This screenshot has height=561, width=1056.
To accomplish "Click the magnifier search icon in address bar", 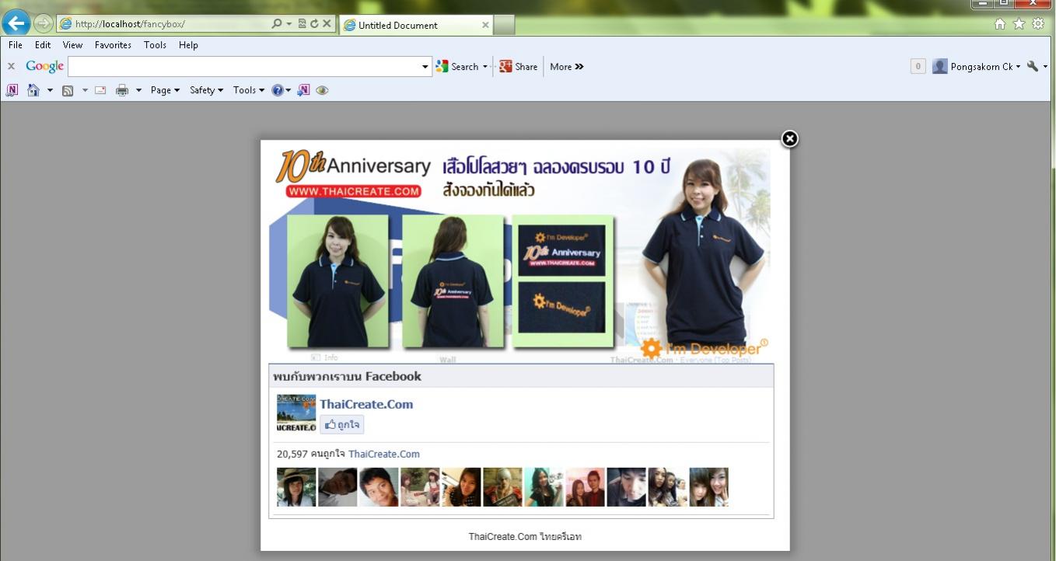I will coord(276,24).
